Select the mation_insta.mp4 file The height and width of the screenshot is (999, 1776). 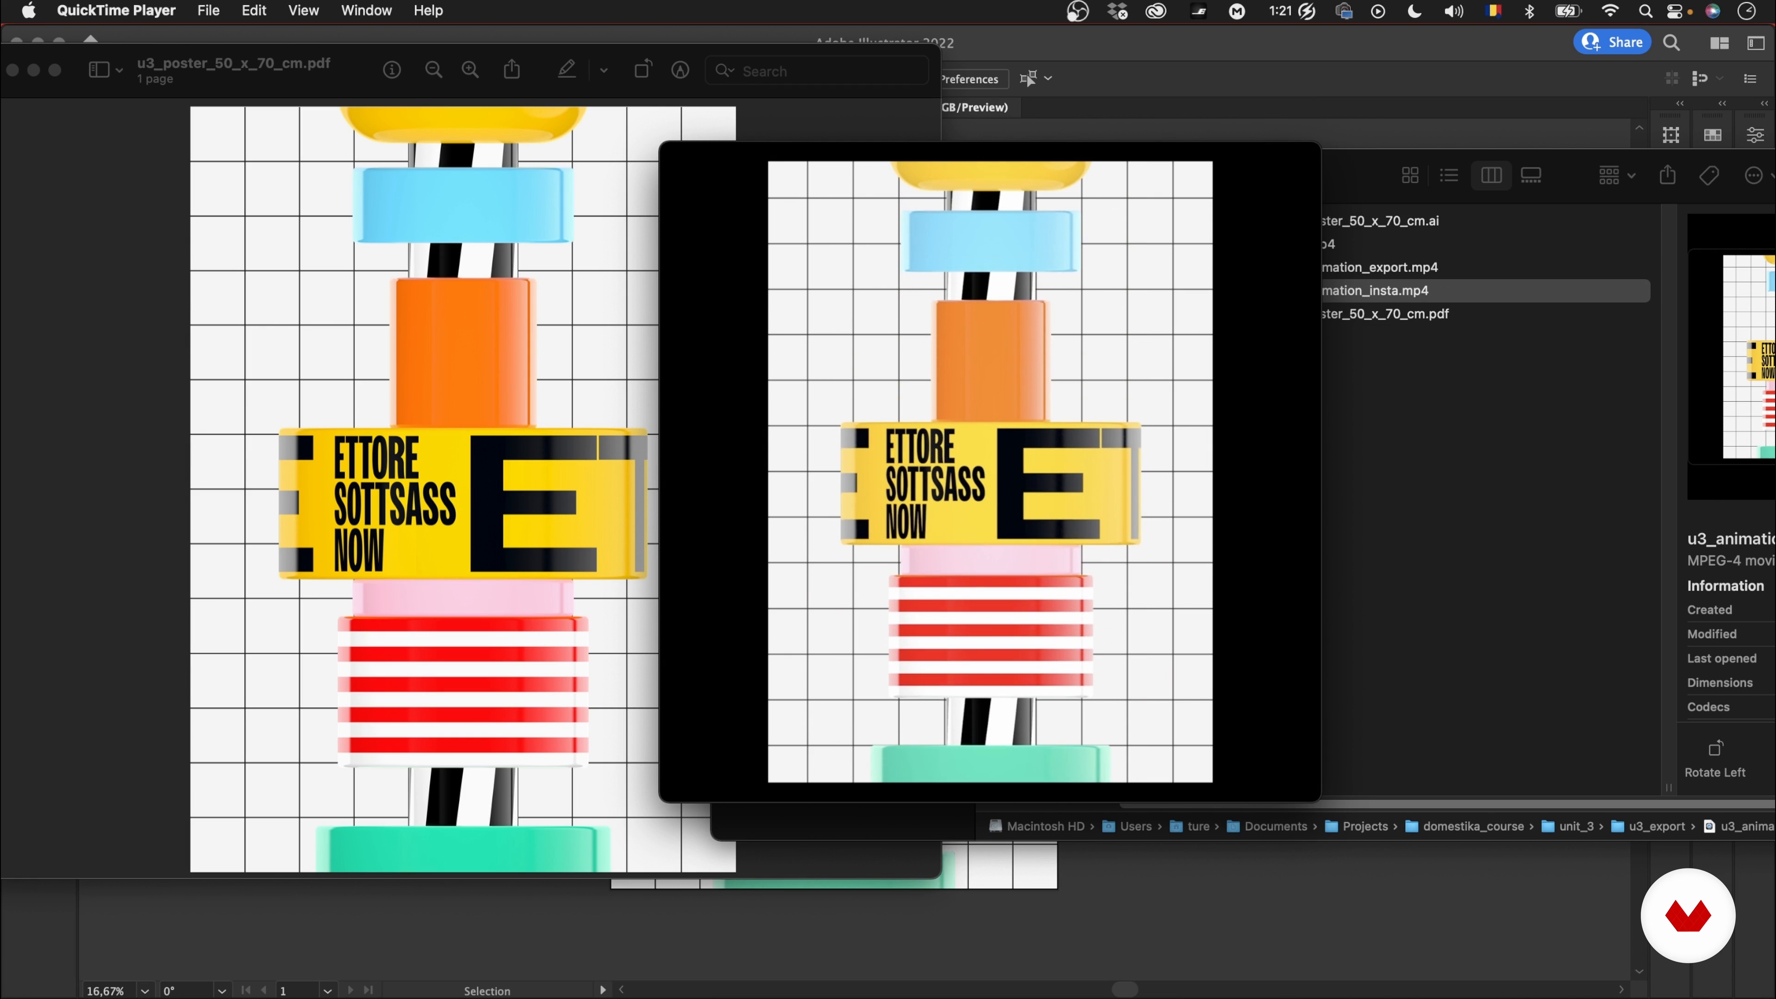pyautogui.click(x=1375, y=290)
